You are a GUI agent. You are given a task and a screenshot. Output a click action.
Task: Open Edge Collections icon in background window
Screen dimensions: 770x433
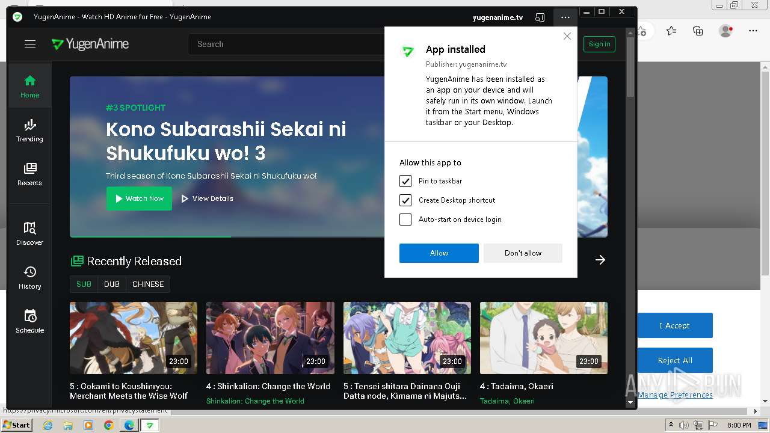coord(698,31)
